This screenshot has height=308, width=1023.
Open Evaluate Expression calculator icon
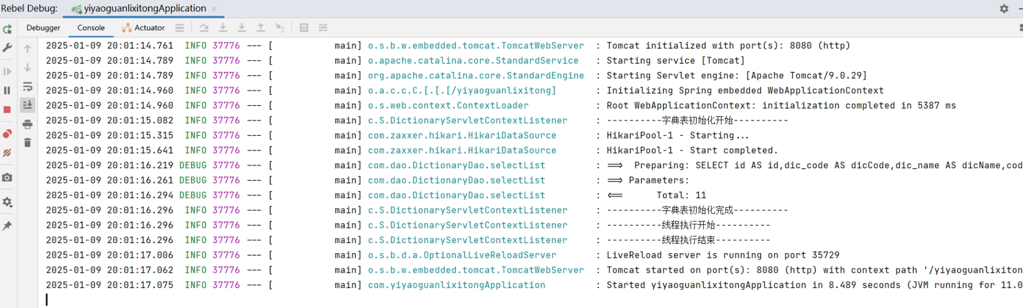pos(304,27)
